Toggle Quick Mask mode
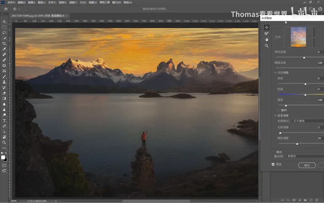Screen dimensions: 324x203 pos(4,165)
